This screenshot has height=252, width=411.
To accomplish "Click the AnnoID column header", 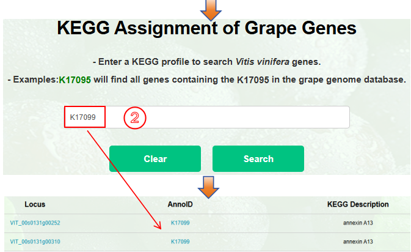I will coord(180,204).
